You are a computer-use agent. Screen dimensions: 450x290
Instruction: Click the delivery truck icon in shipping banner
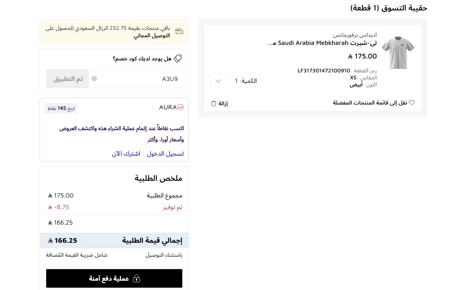tap(179, 31)
